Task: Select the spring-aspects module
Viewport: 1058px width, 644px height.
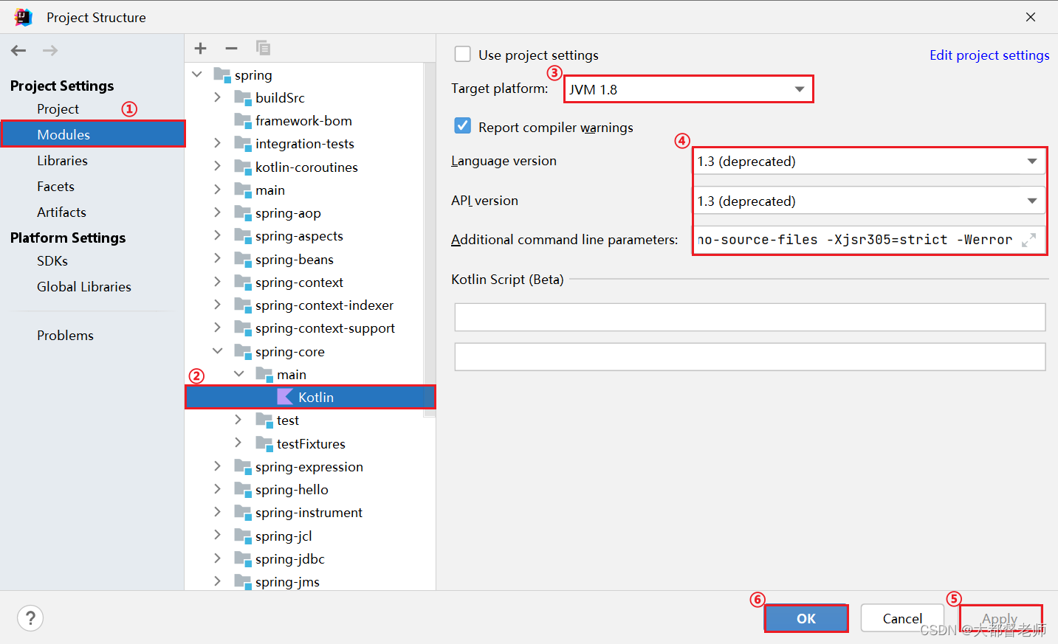Action: (x=299, y=236)
